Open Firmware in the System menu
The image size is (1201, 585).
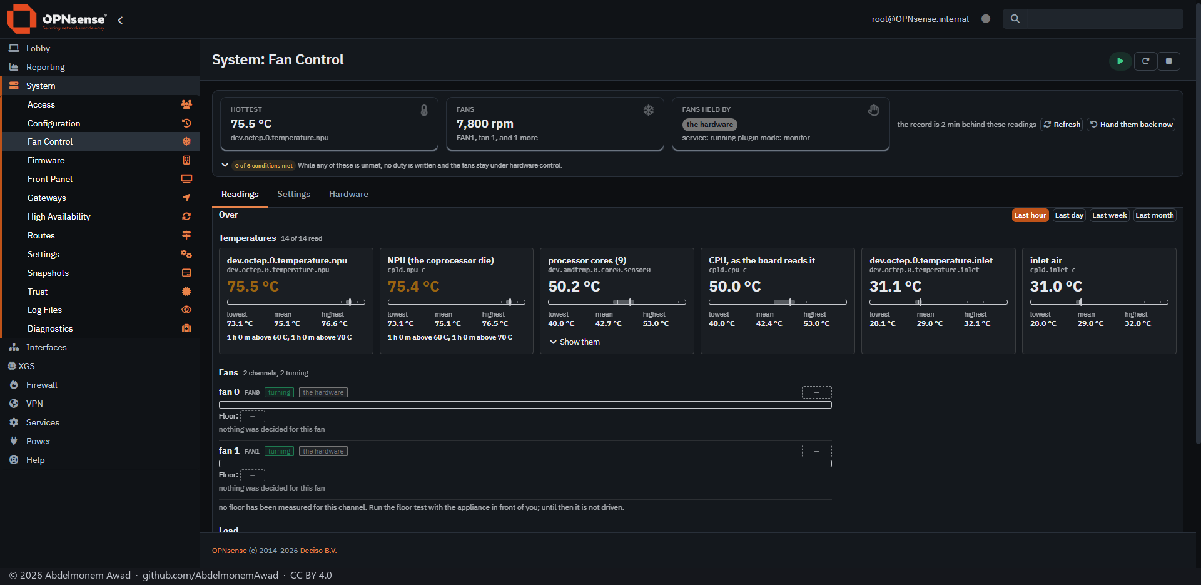click(100, 160)
